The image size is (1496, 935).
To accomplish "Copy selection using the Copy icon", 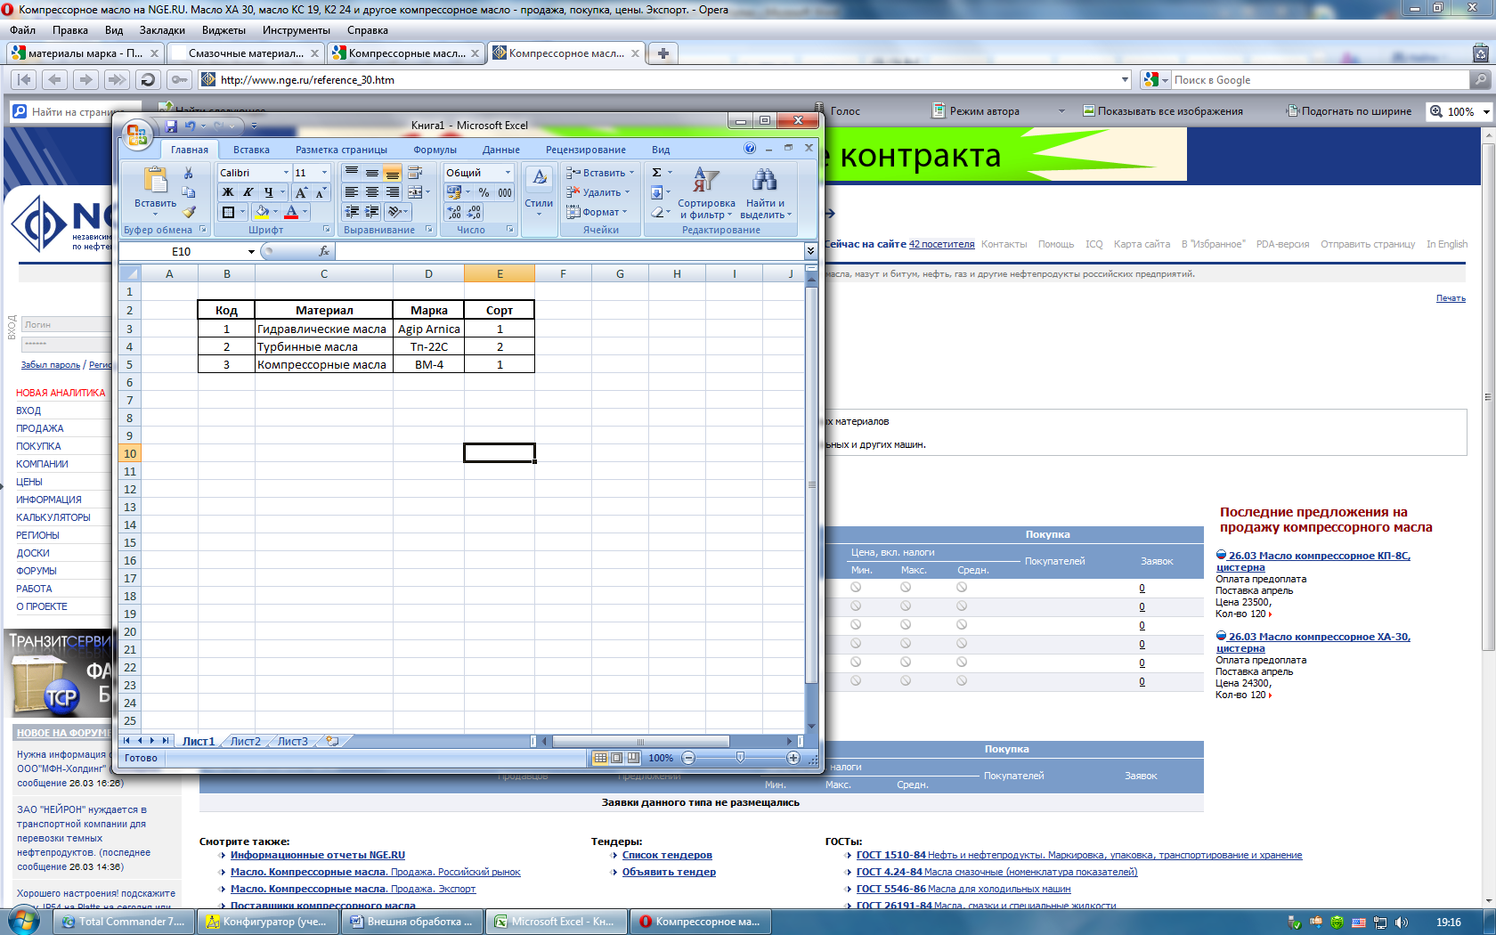I will [189, 192].
